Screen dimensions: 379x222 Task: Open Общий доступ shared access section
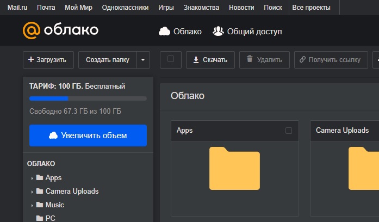pos(247,32)
